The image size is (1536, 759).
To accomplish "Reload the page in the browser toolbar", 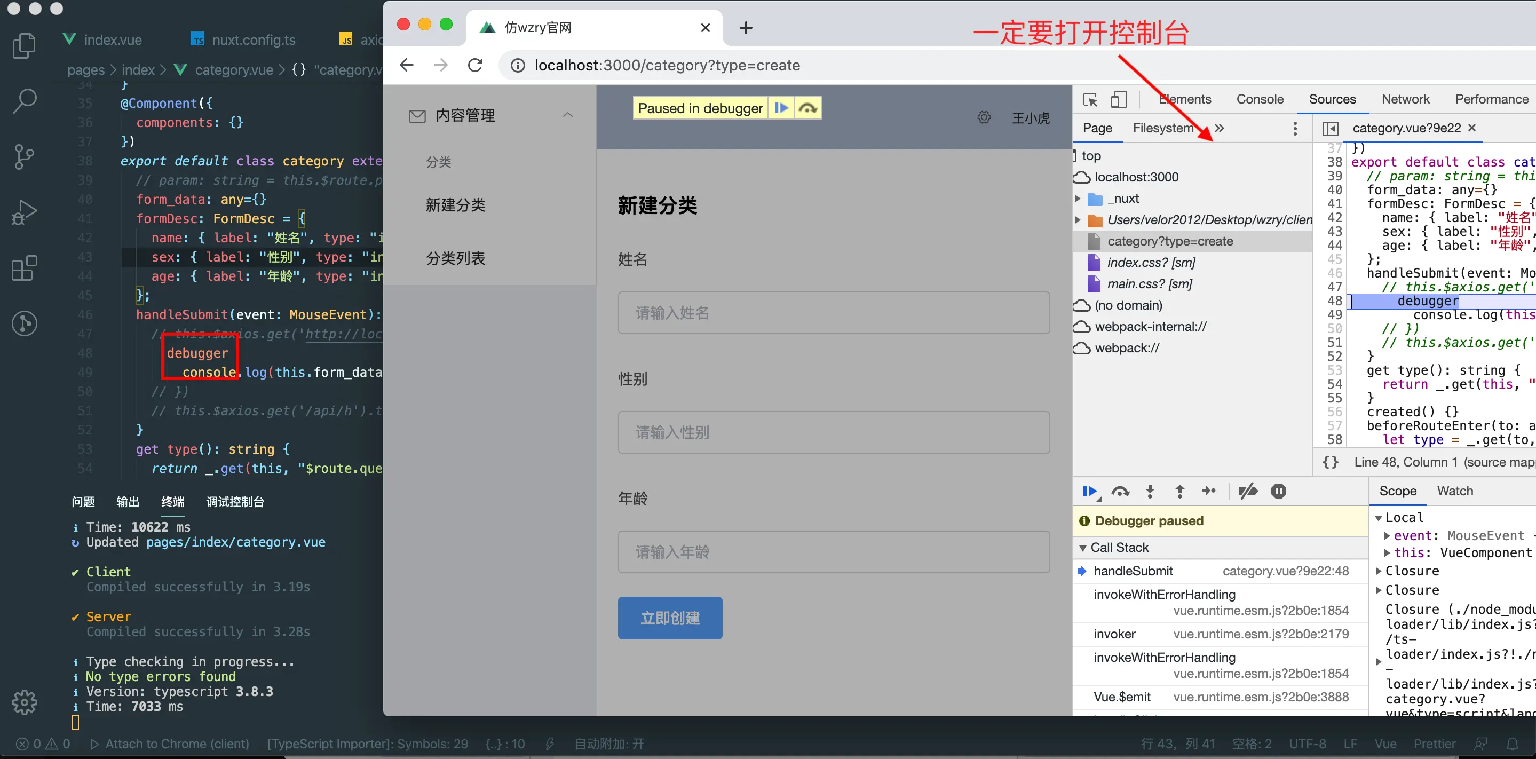I will 474,65.
